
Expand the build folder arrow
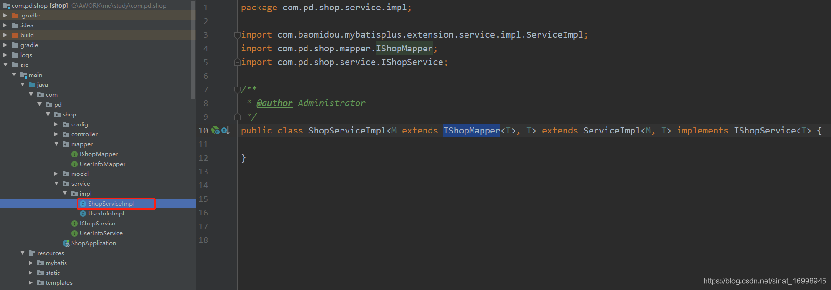tap(5, 35)
